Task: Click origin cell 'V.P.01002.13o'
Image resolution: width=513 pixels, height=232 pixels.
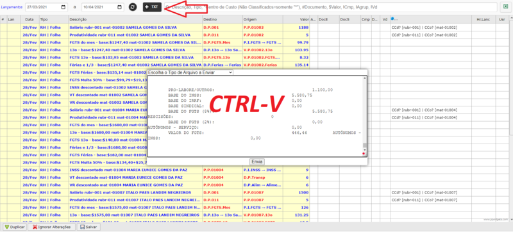Action: pyautogui.click(x=263, y=50)
